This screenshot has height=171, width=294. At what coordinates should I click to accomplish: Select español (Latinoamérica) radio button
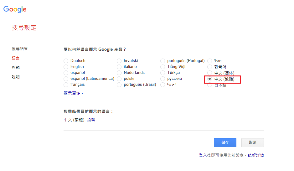tap(66, 79)
